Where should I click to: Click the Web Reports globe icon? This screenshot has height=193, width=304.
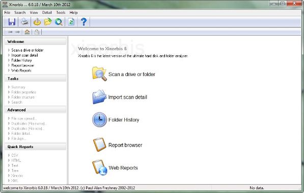coord(100,167)
